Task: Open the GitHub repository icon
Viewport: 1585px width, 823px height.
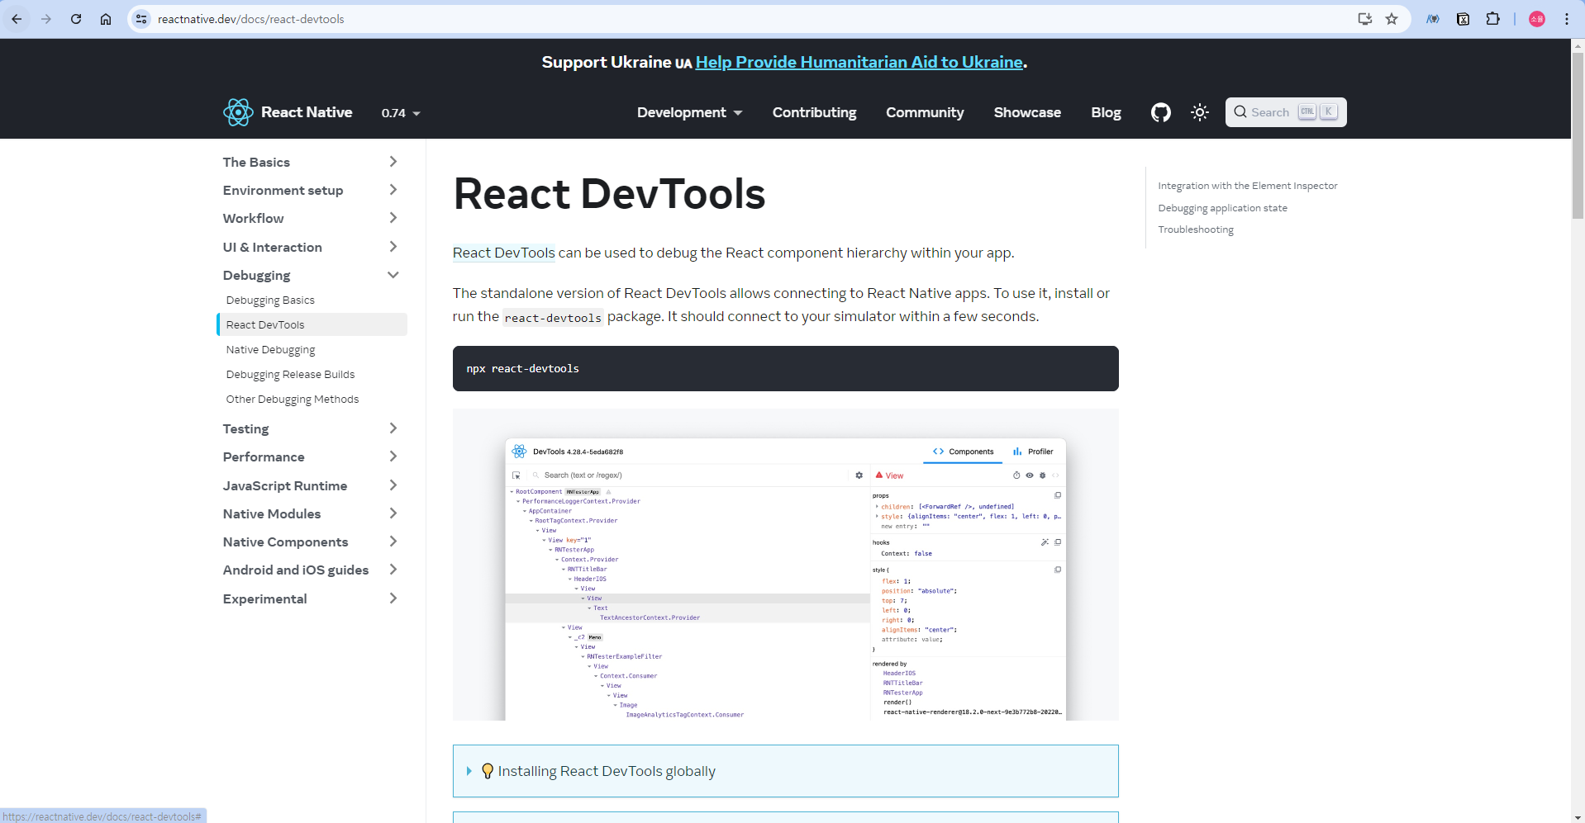Action: [x=1161, y=112]
